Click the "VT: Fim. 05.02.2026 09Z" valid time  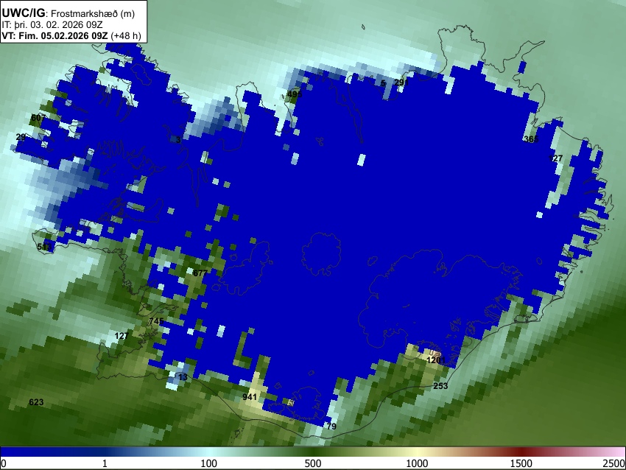click(x=54, y=35)
